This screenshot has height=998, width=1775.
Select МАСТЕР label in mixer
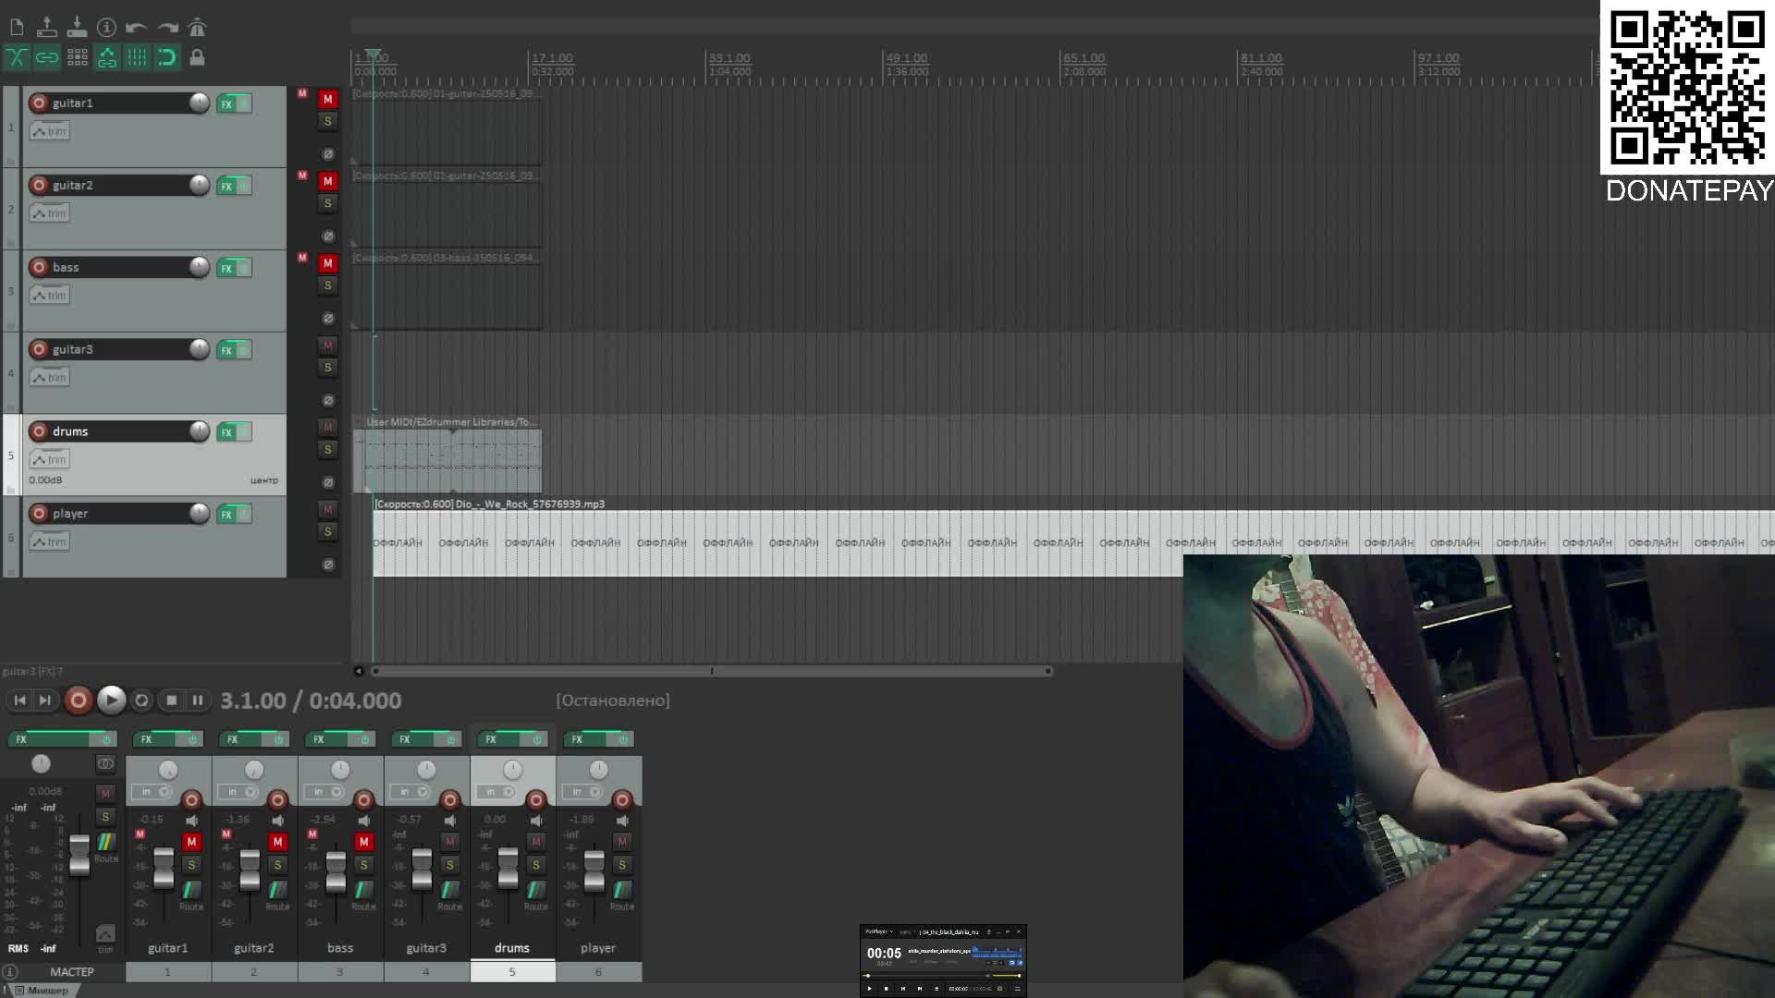pyautogui.click(x=72, y=972)
